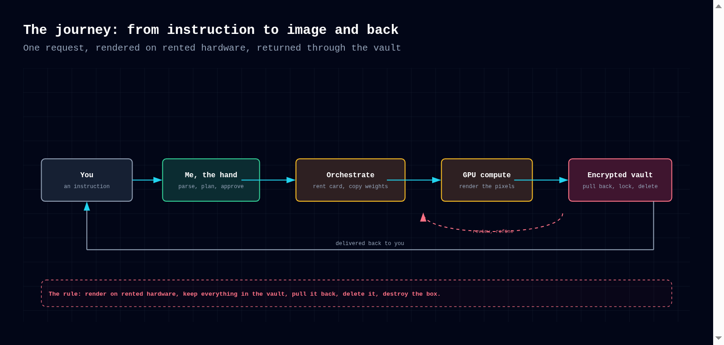This screenshot has width=724, height=345.
Task: Click arrowhead pointing into GPU compute
Action: 437,180
